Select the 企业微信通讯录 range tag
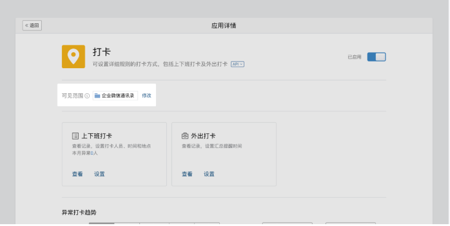 [x=115, y=96]
